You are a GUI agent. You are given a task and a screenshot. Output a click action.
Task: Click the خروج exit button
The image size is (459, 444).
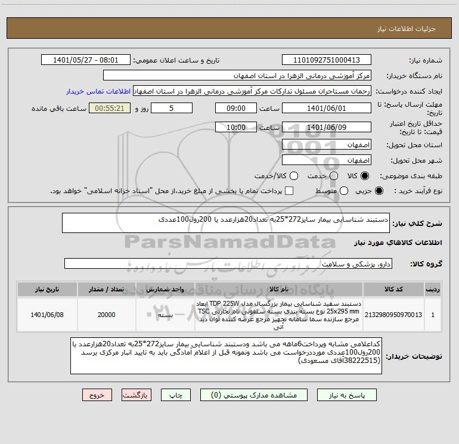click(97, 395)
